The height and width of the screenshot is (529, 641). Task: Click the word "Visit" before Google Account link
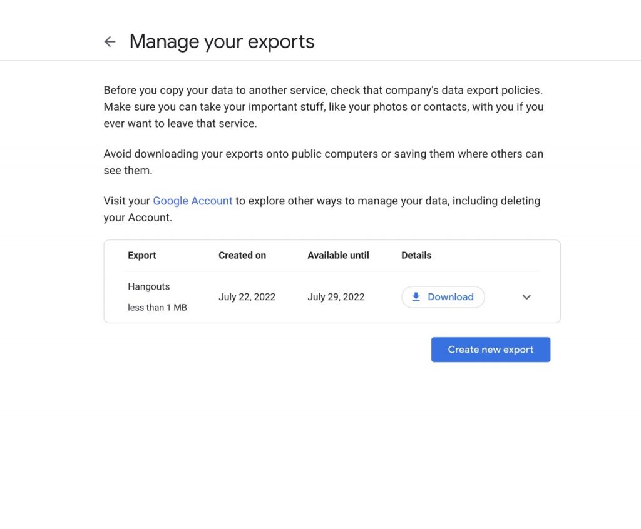115,201
